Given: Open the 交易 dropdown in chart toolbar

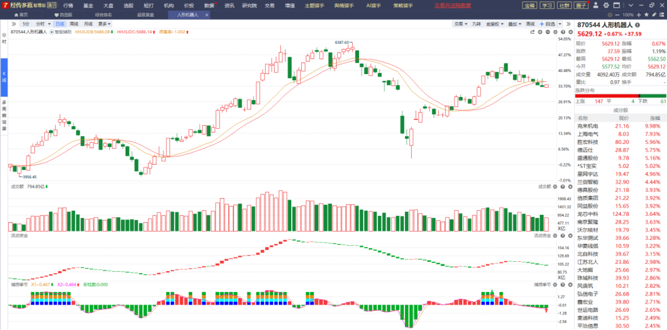Looking at the screenshot, I should tap(461, 24).
